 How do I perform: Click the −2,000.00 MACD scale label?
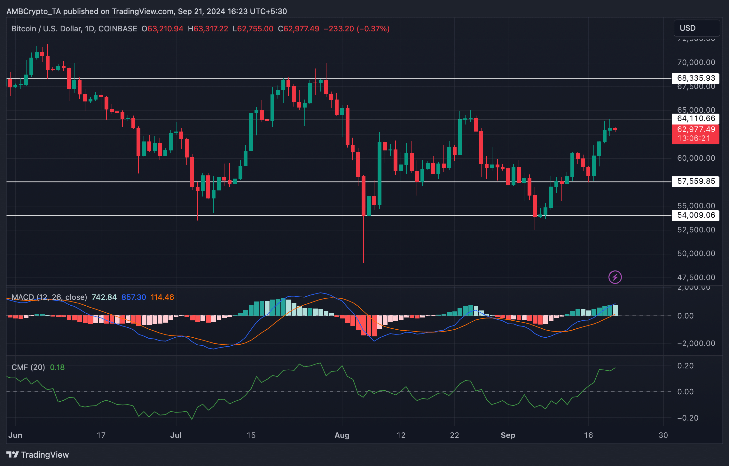coord(696,343)
